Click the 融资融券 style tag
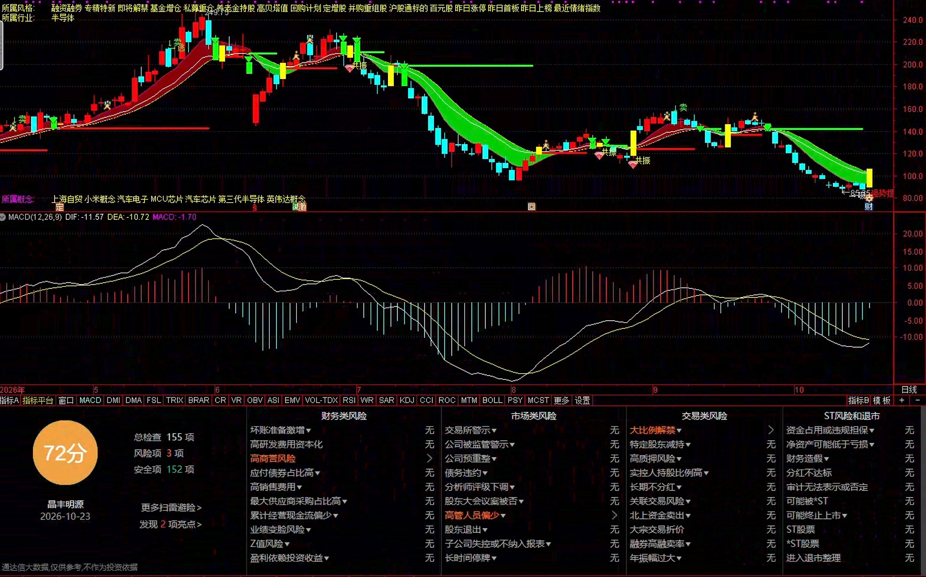Viewport: 926px width, 577px height. click(67, 8)
